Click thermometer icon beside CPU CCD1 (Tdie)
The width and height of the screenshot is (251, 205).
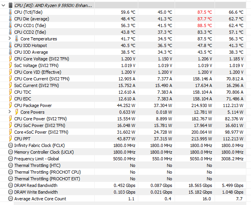11,25
